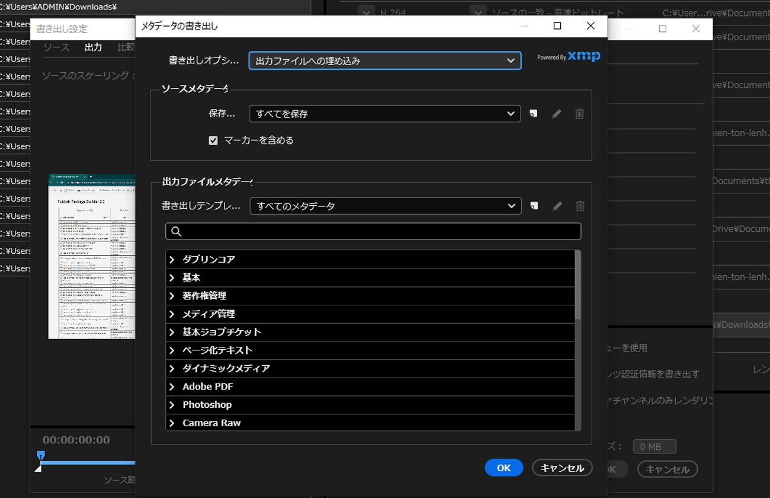The width and height of the screenshot is (770, 498).
Task: Create a new source metadata save template
Action: [x=533, y=114]
